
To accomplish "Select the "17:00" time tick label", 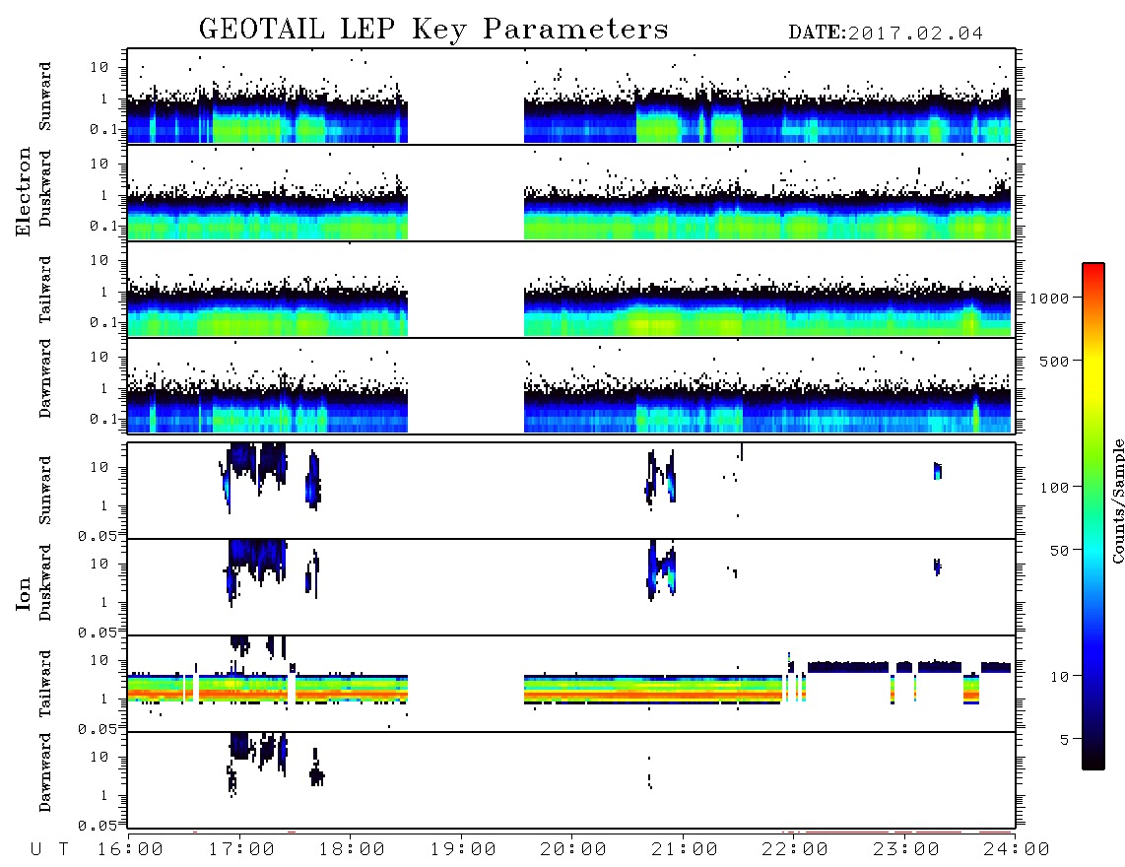I will 241,850.
